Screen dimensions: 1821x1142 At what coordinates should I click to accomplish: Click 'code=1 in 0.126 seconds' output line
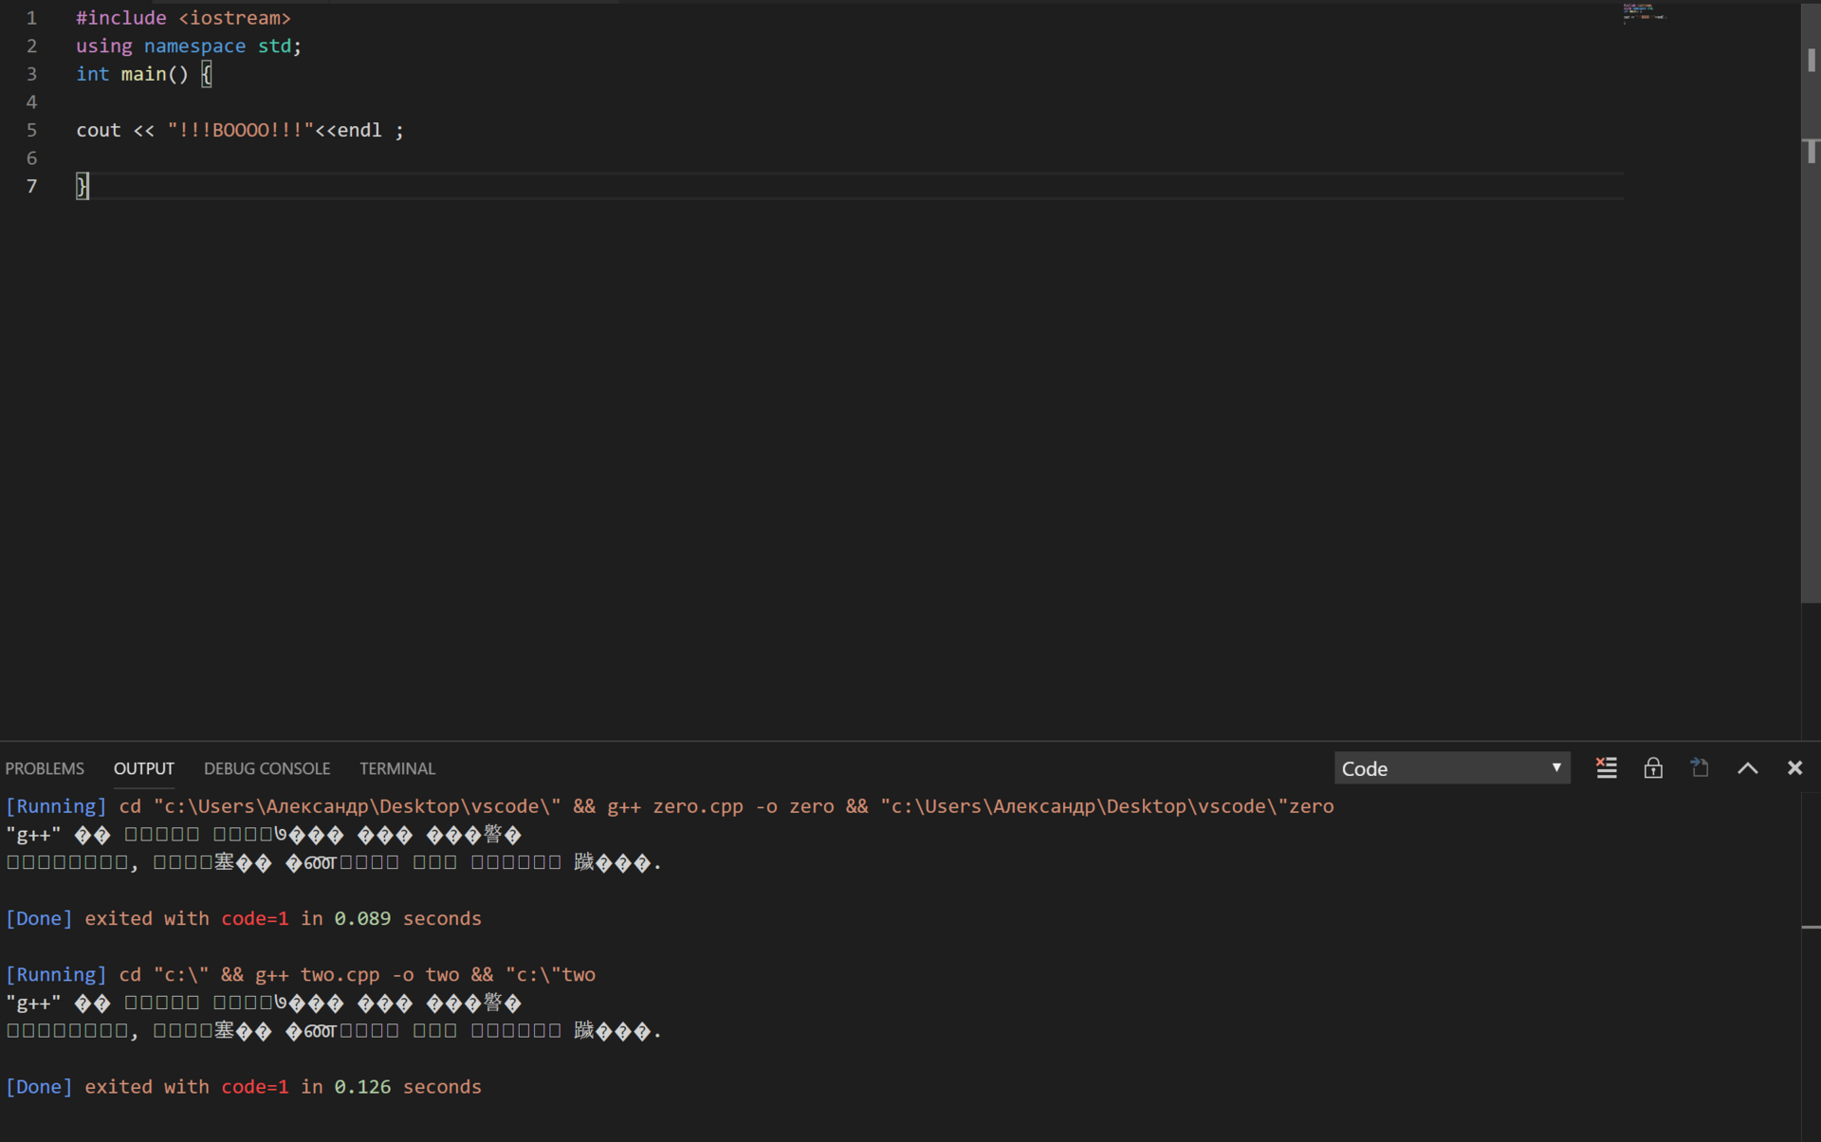(351, 1086)
